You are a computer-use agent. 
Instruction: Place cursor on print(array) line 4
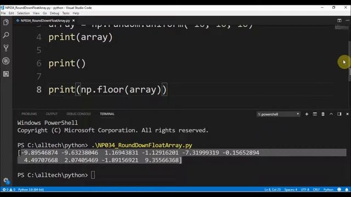tap(81, 37)
